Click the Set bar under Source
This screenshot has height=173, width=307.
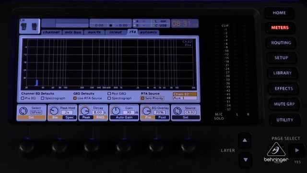point(186,117)
